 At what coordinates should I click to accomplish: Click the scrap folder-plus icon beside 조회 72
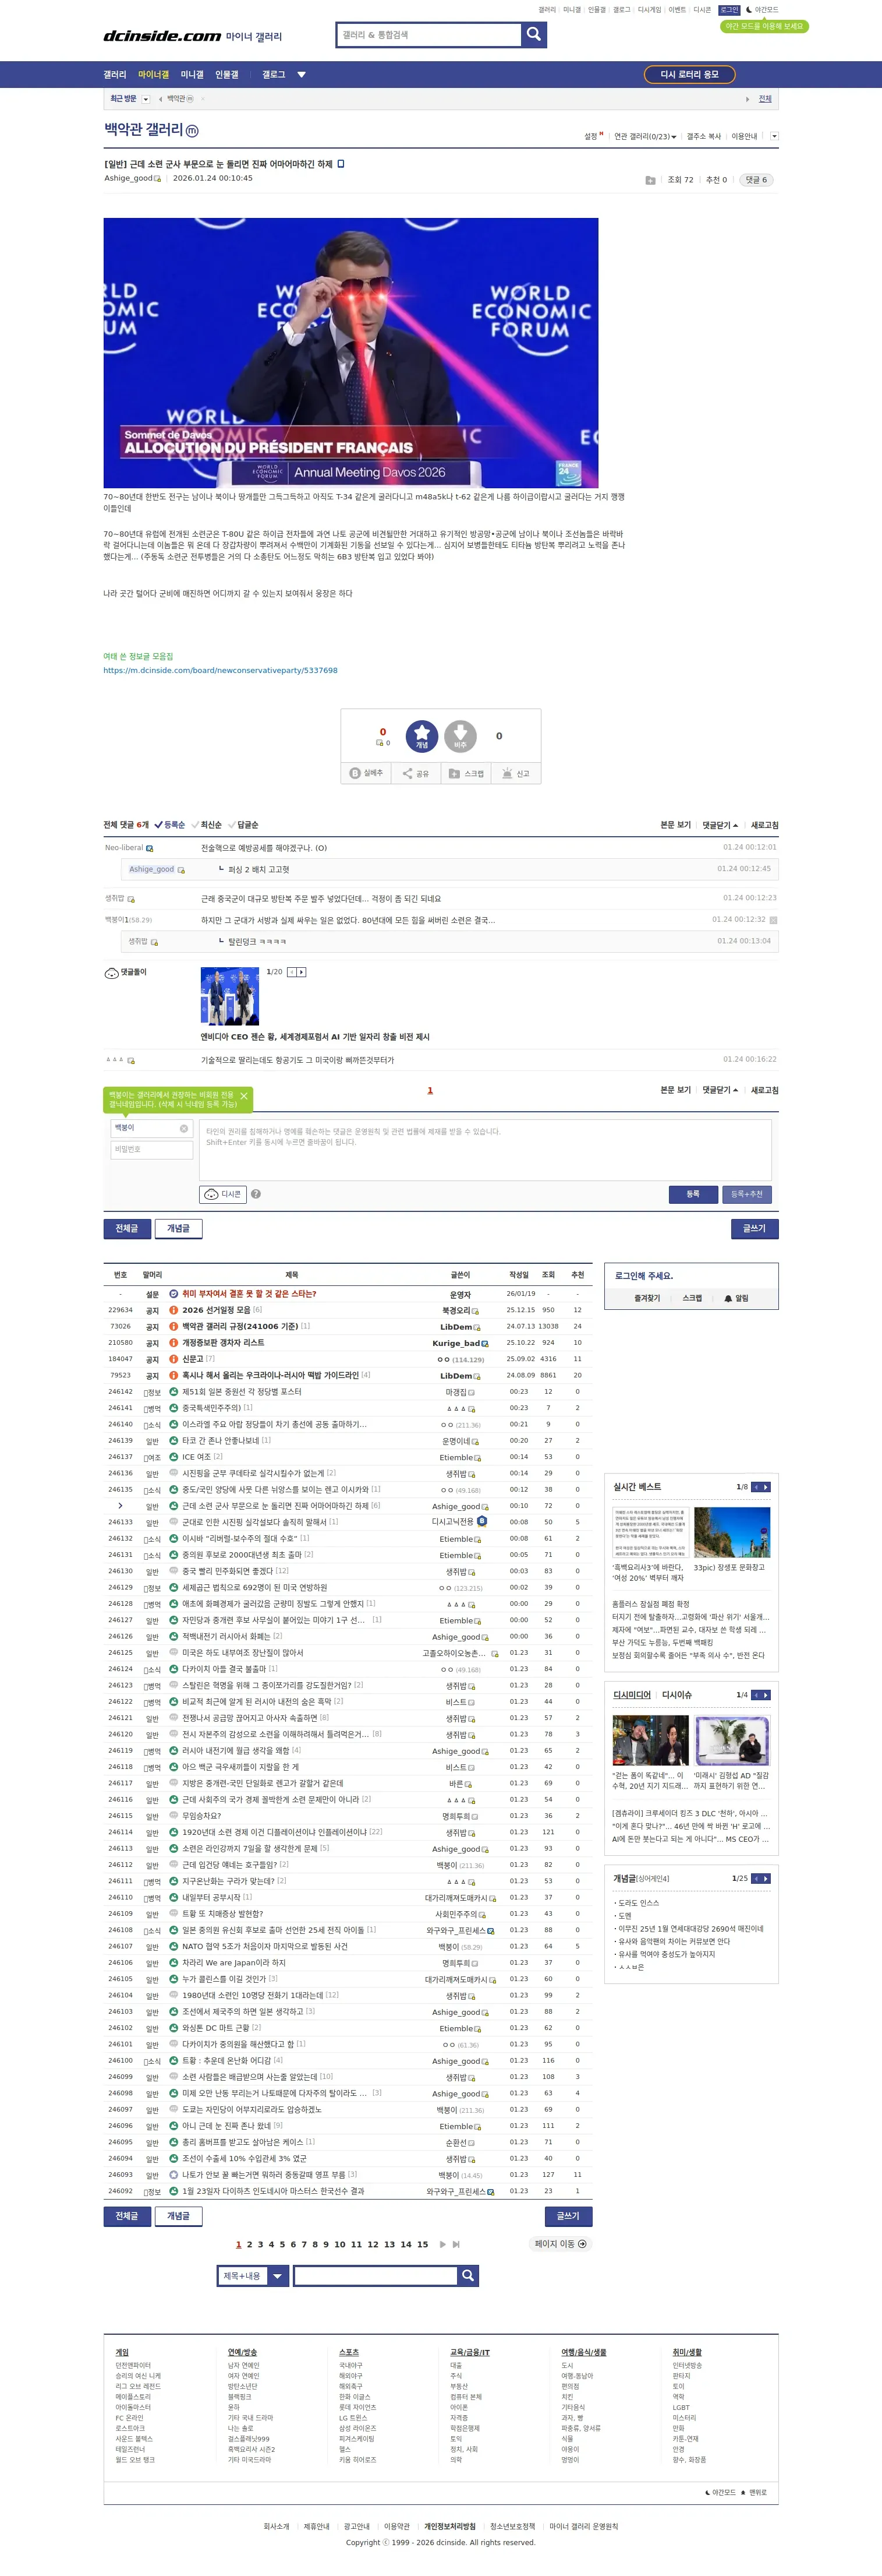[x=650, y=180]
